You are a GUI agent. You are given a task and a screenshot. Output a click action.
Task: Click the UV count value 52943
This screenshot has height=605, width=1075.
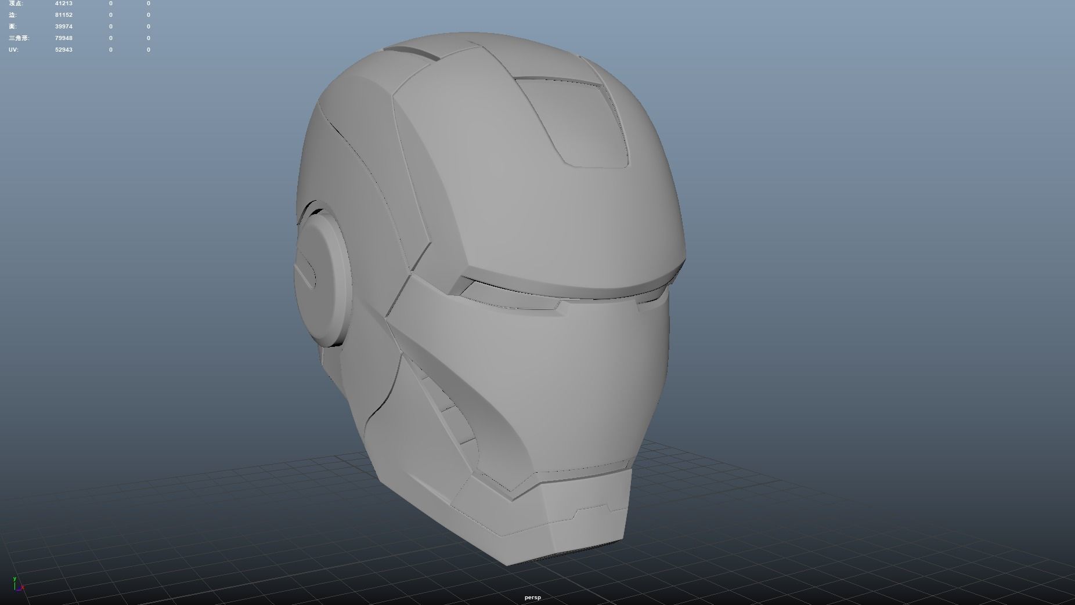pos(64,50)
